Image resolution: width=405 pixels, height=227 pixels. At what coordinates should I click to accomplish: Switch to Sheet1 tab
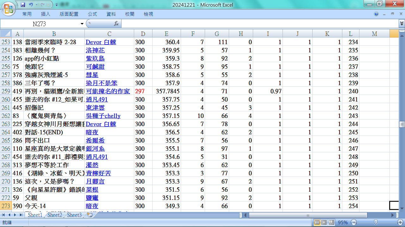pos(35,215)
